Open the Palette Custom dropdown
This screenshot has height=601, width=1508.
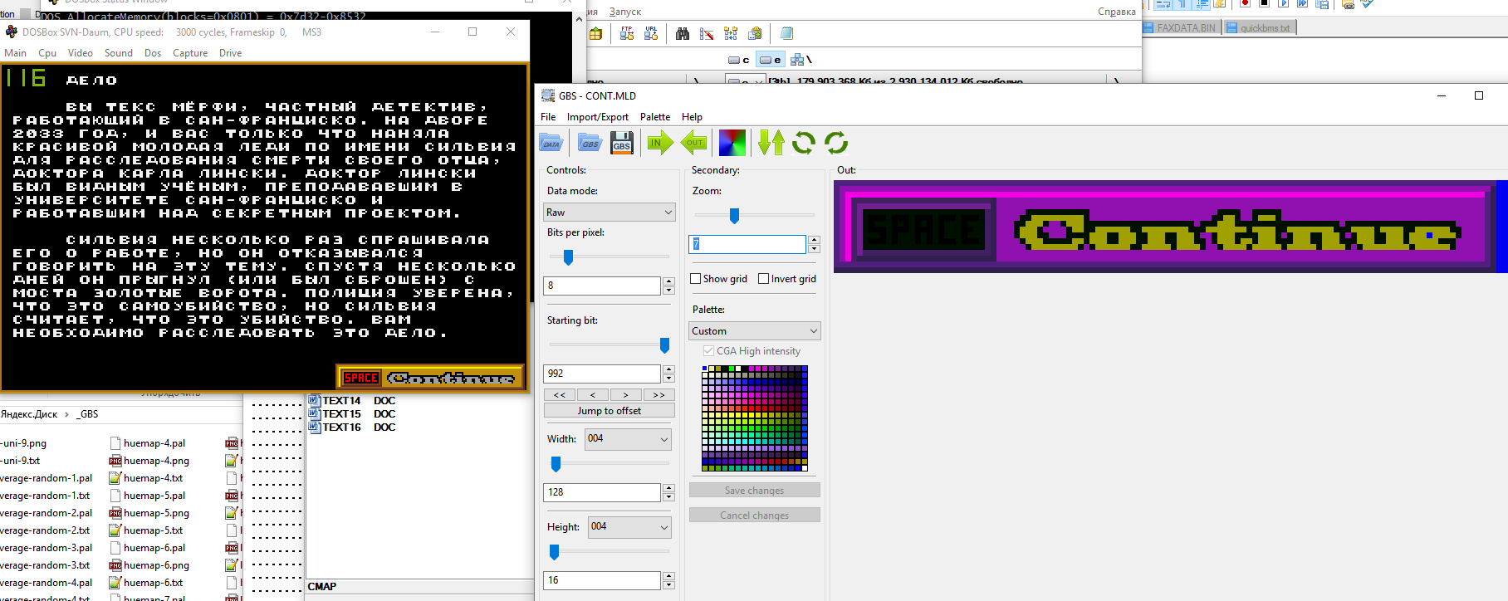(x=754, y=331)
